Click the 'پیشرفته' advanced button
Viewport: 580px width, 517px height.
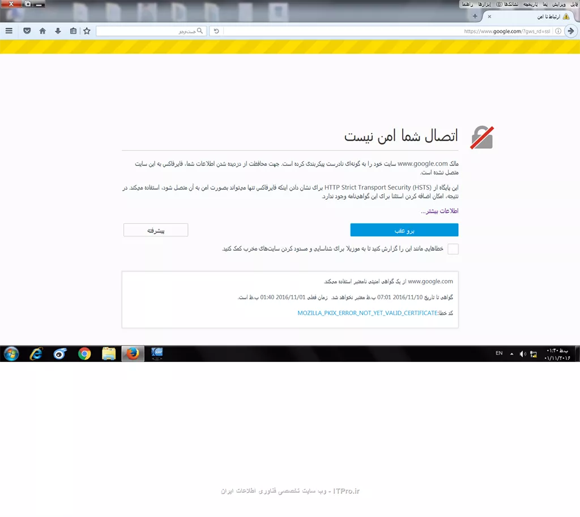[x=156, y=230]
